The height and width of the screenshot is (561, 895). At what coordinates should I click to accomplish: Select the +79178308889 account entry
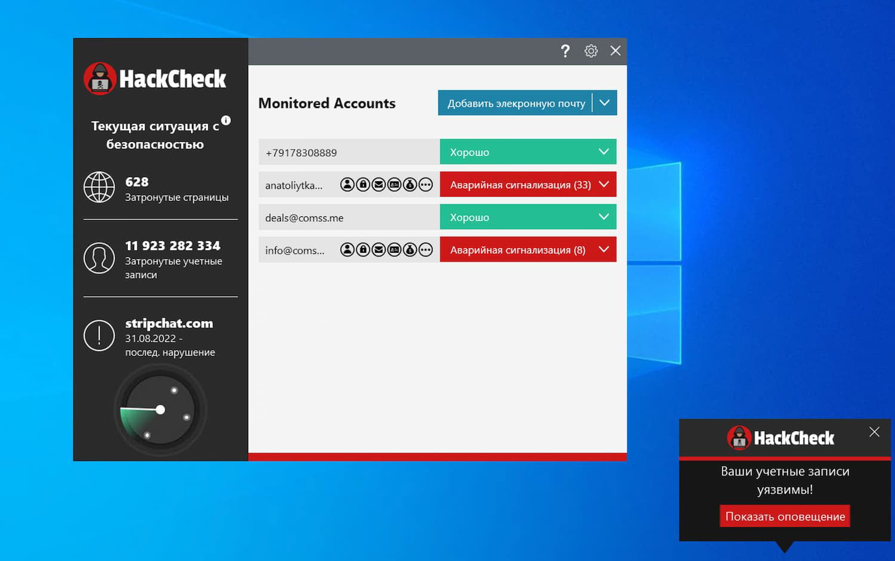[x=349, y=152]
